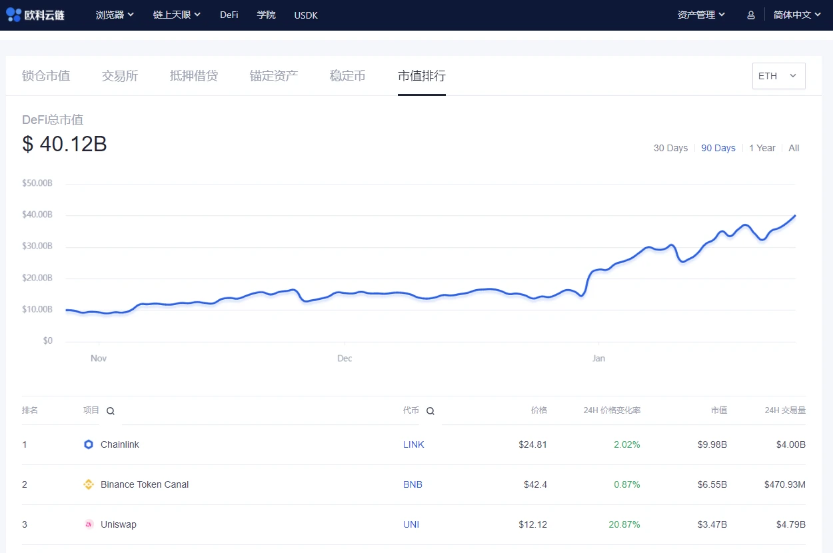Select the 市值排行 tab
This screenshot has height=553, width=833.
coord(422,76)
